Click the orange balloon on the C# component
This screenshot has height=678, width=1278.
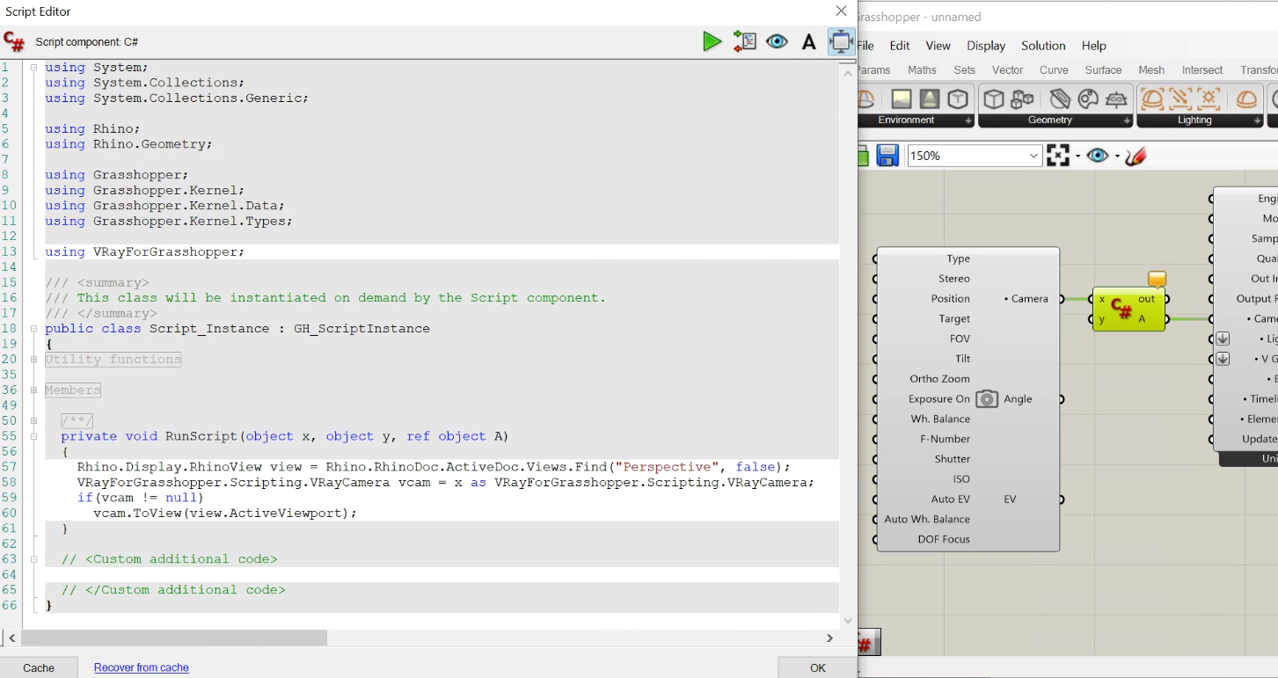point(1157,279)
